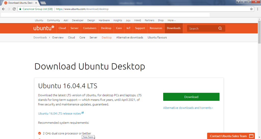Open Ubuntu flavours sub-navigation tab

[157, 37]
